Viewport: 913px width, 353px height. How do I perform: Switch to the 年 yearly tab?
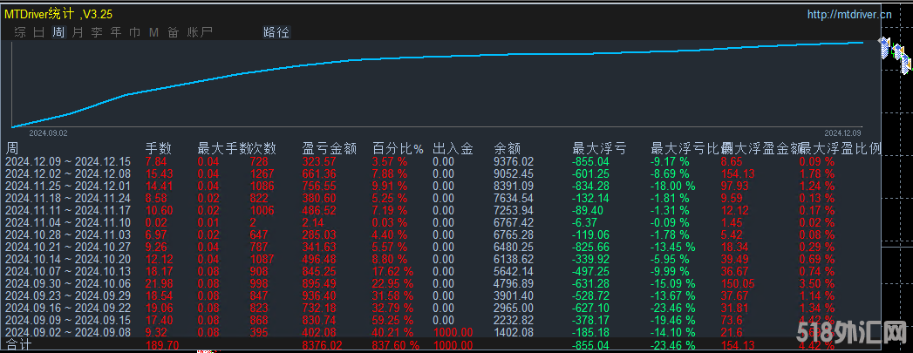116,32
